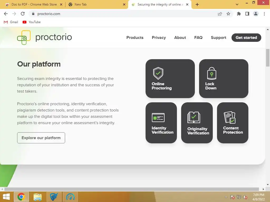
Task: Open the Gmail bookmark
Action: point(11,22)
